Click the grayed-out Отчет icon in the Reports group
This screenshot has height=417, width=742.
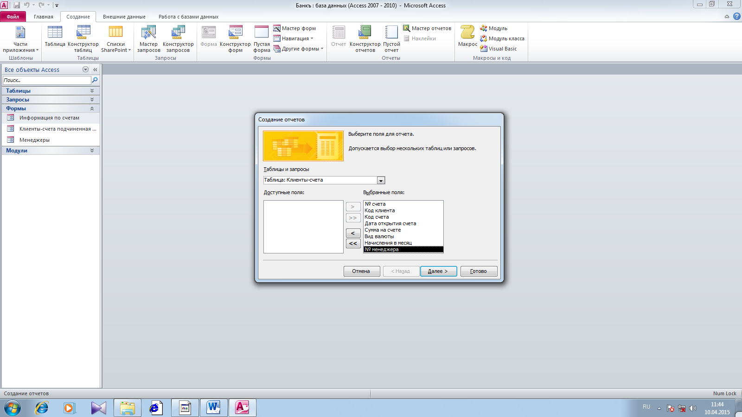coord(339,36)
